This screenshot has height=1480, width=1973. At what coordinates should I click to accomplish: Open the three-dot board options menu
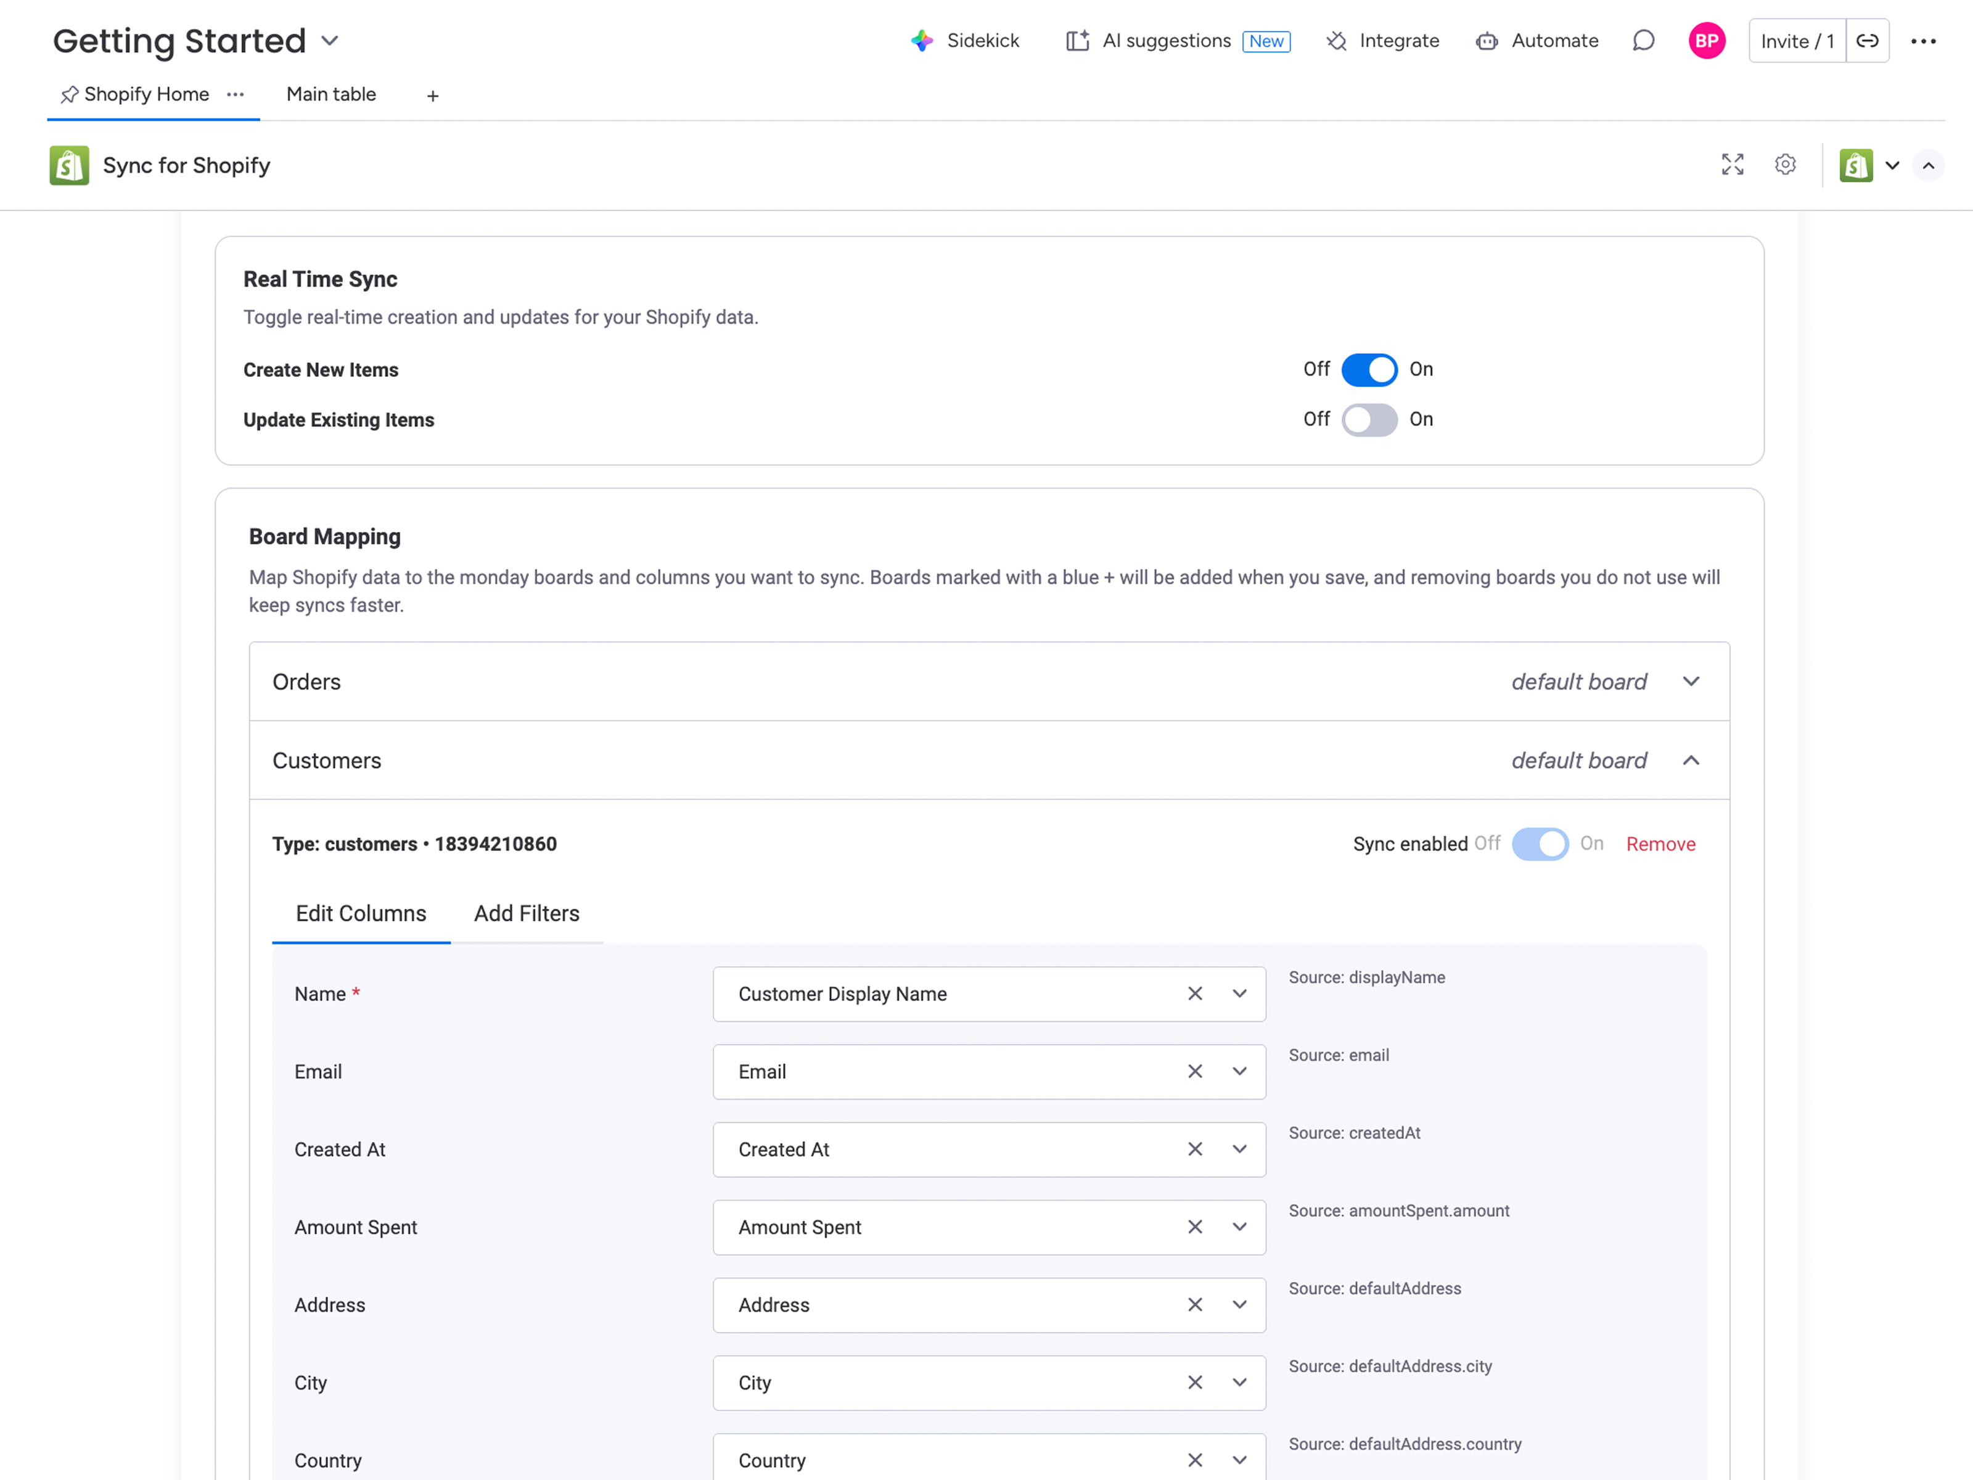coord(1923,41)
